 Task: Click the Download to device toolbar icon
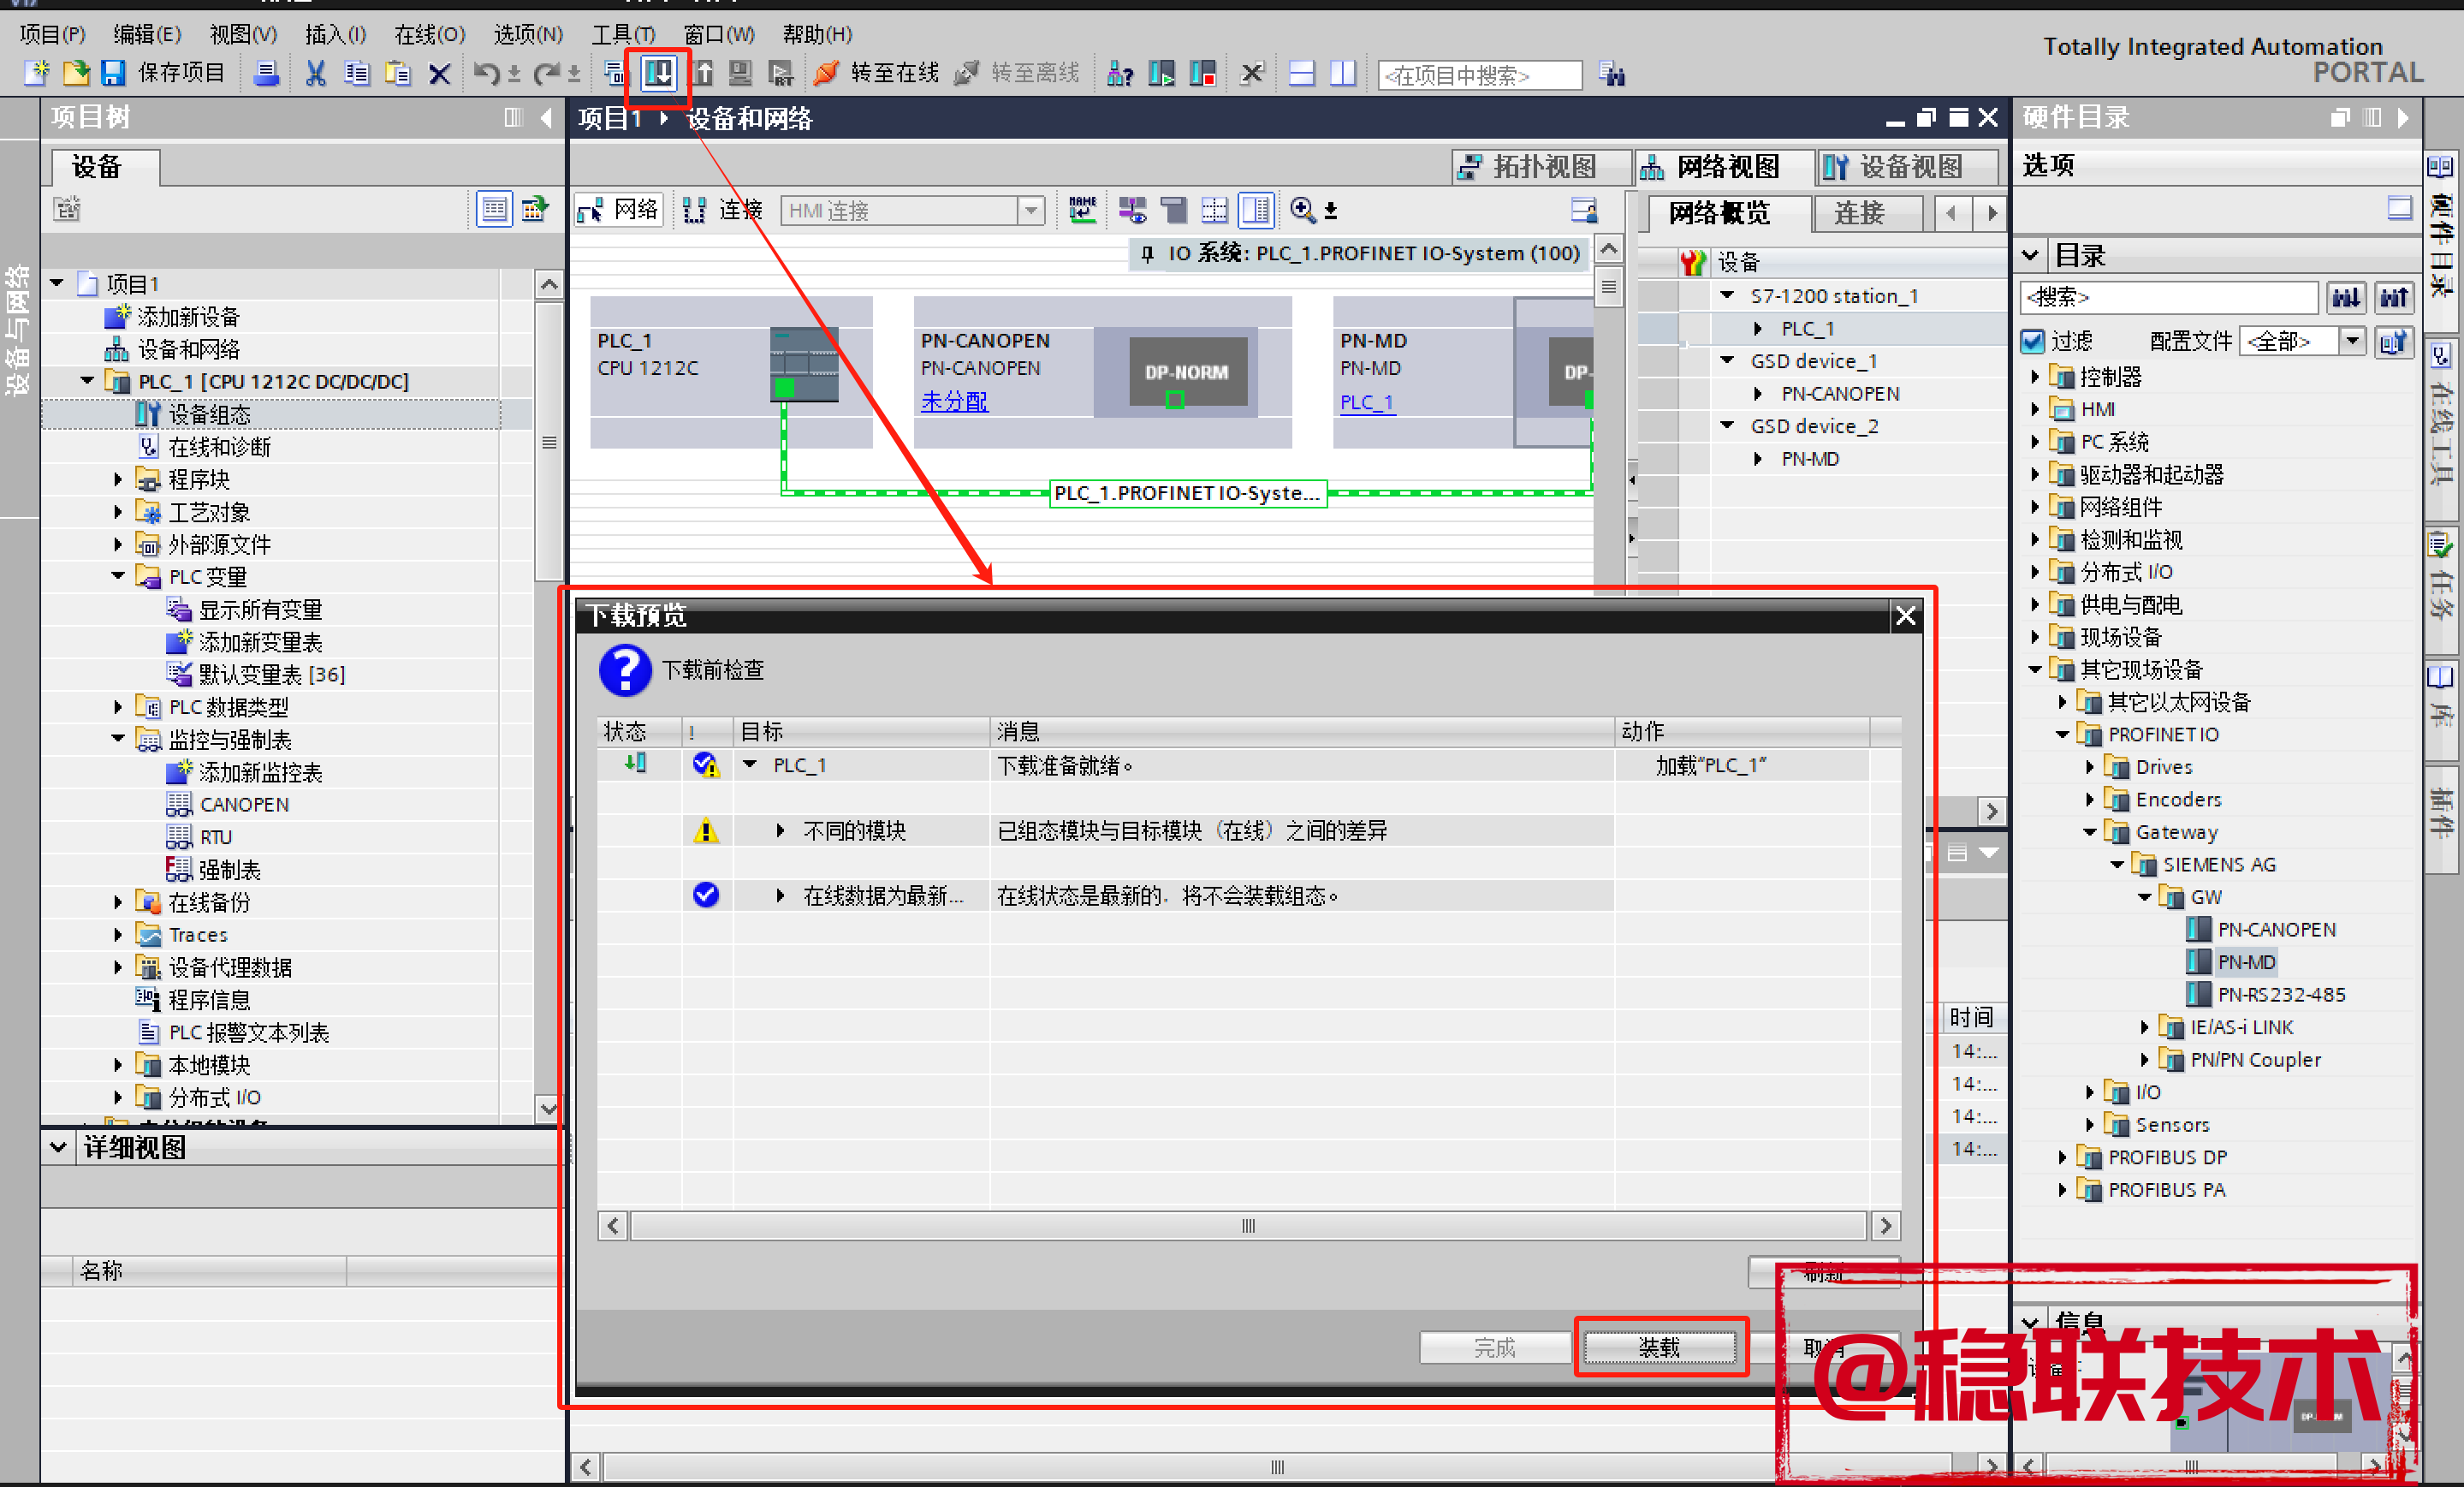click(658, 73)
